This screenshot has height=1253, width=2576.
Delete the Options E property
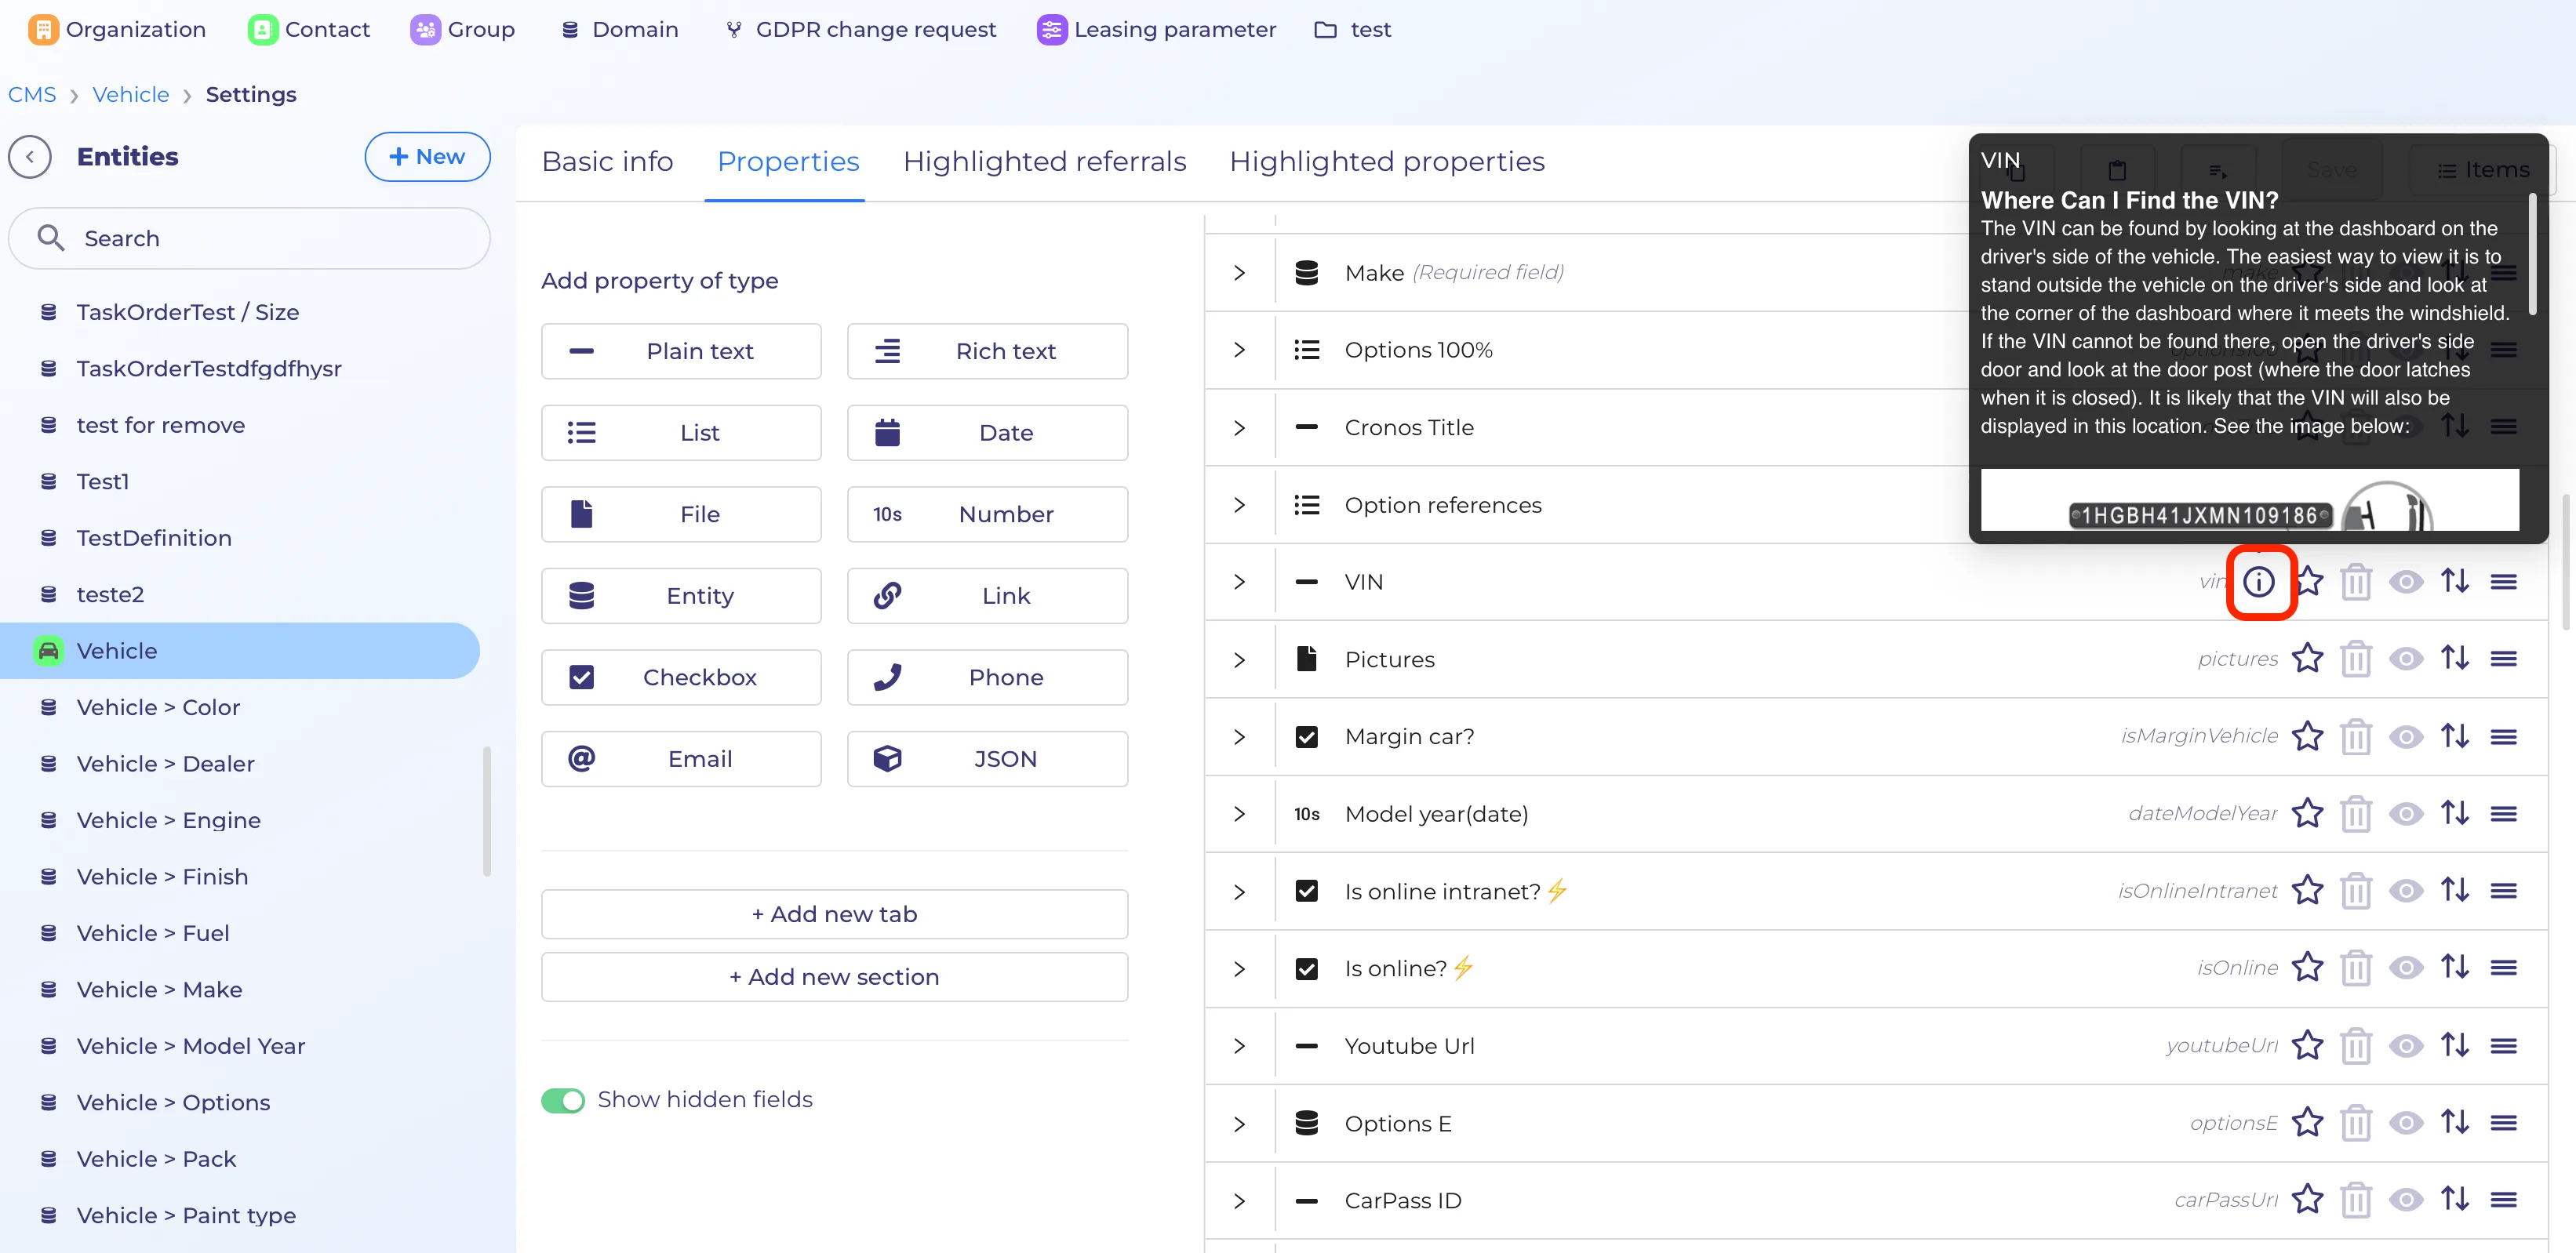tap(2356, 1123)
